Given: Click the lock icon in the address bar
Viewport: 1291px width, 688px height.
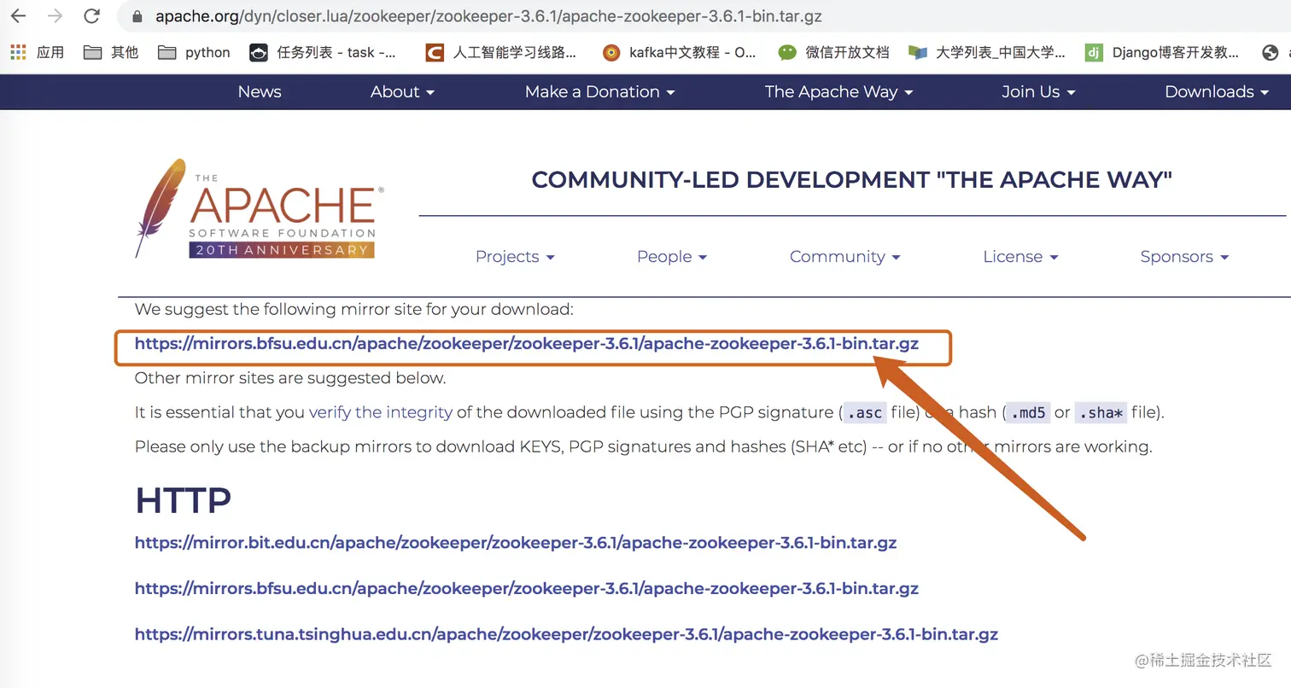Looking at the screenshot, I should coord(135,16).
